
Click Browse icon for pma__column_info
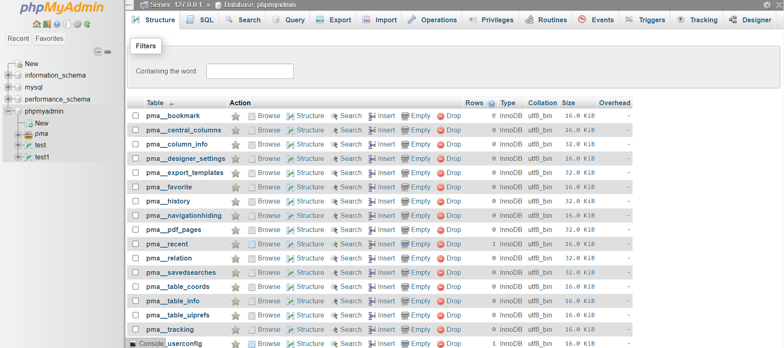click(x=252, y=144)
